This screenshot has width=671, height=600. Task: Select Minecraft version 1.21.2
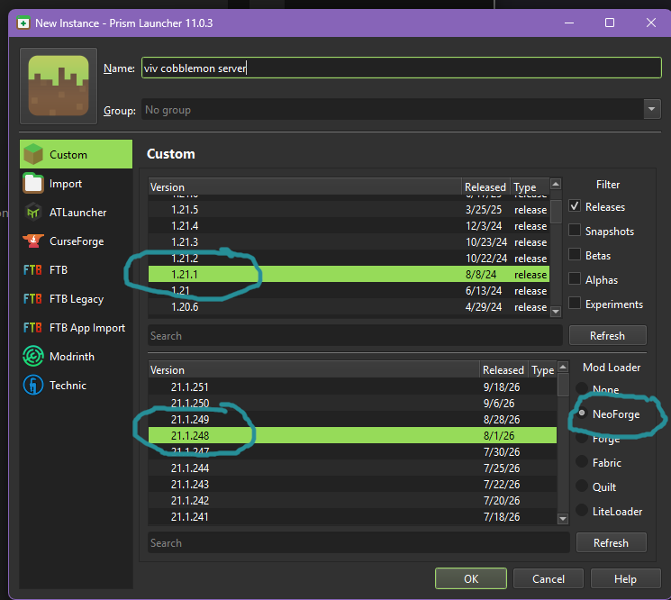pos(349,259)
